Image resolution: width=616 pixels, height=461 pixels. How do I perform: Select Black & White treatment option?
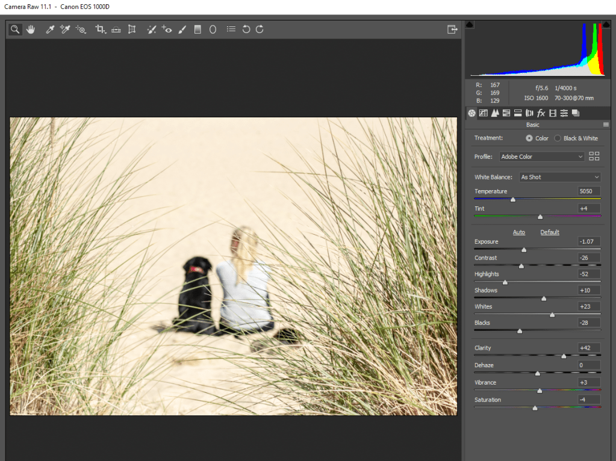click(x=558, y=138)
